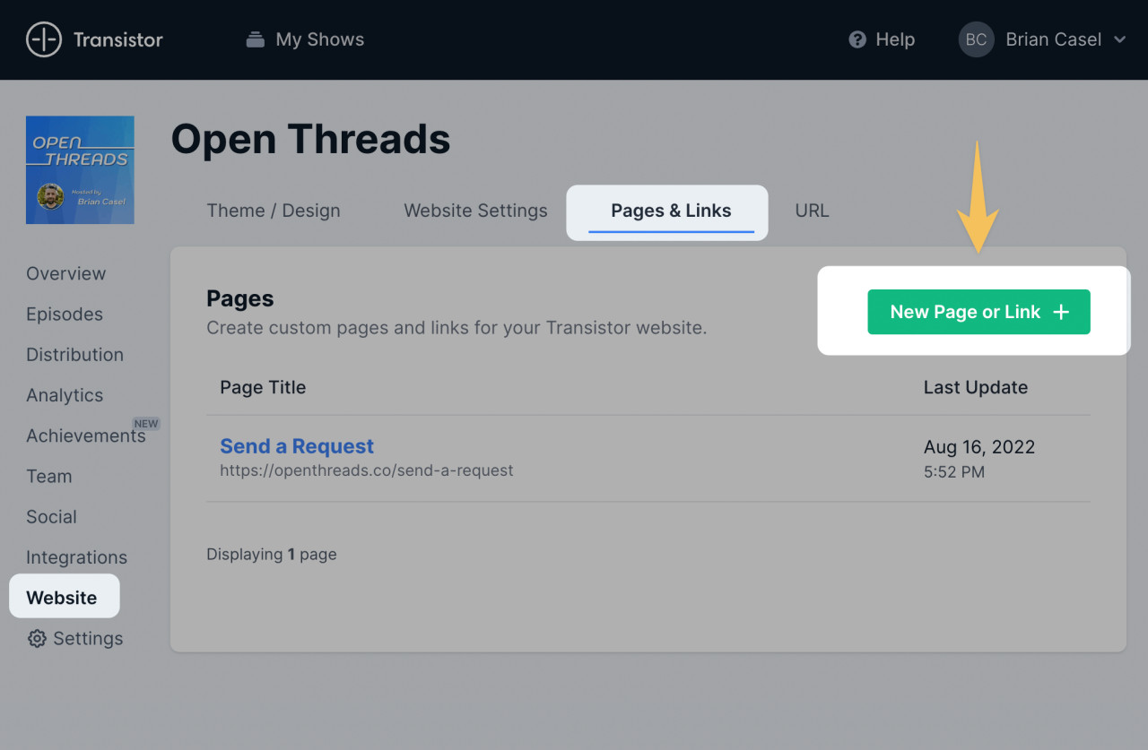Expand the Brian Casel account menu
Viewport: 1148px width, 750px height.
click(1120, 39)
